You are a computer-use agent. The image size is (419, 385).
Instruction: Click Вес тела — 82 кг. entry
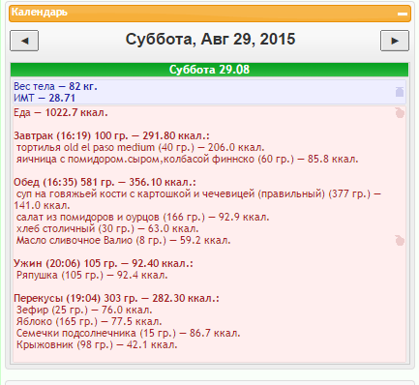pos(55,86)
